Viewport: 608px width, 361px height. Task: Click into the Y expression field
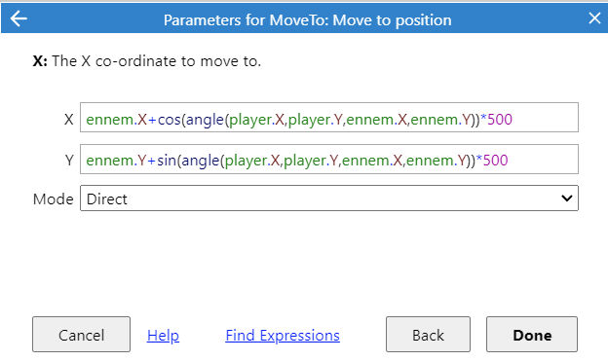click(329, 160)
